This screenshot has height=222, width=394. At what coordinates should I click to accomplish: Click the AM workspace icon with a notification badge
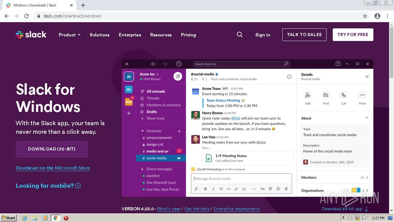coord(129,101)
